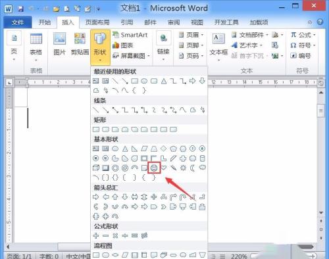Open the 页眉 header dropdown

(x=191, y=35)
